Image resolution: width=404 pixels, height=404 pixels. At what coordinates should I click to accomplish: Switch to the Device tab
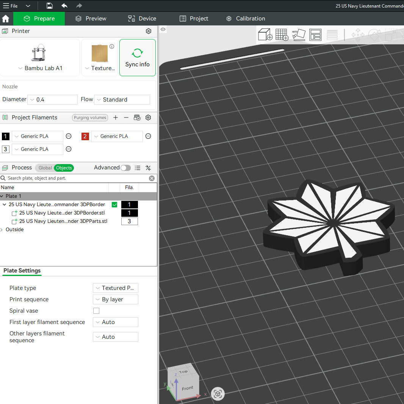[142, 19]
